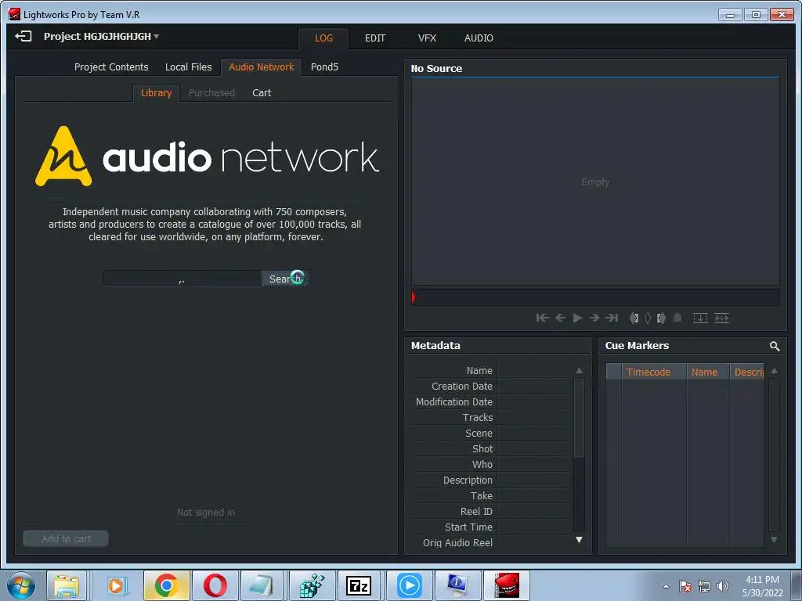Click the Cue Markers Name column header
802x601 pixels.
pos(707,372)
